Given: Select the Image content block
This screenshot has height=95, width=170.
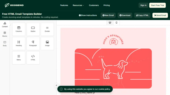Looking at the screenshot, I should [47, 44].
